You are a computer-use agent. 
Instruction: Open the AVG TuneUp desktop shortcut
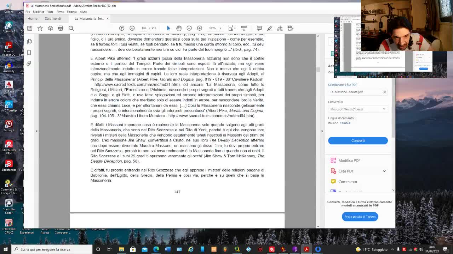pos(9,106)
